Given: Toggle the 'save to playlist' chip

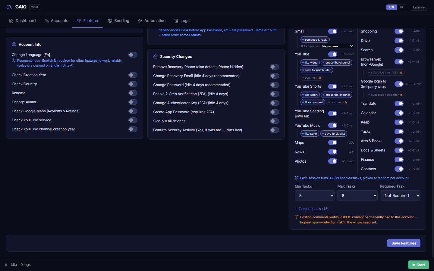Looking at the screenshot, I should click(x=334, y=134).
